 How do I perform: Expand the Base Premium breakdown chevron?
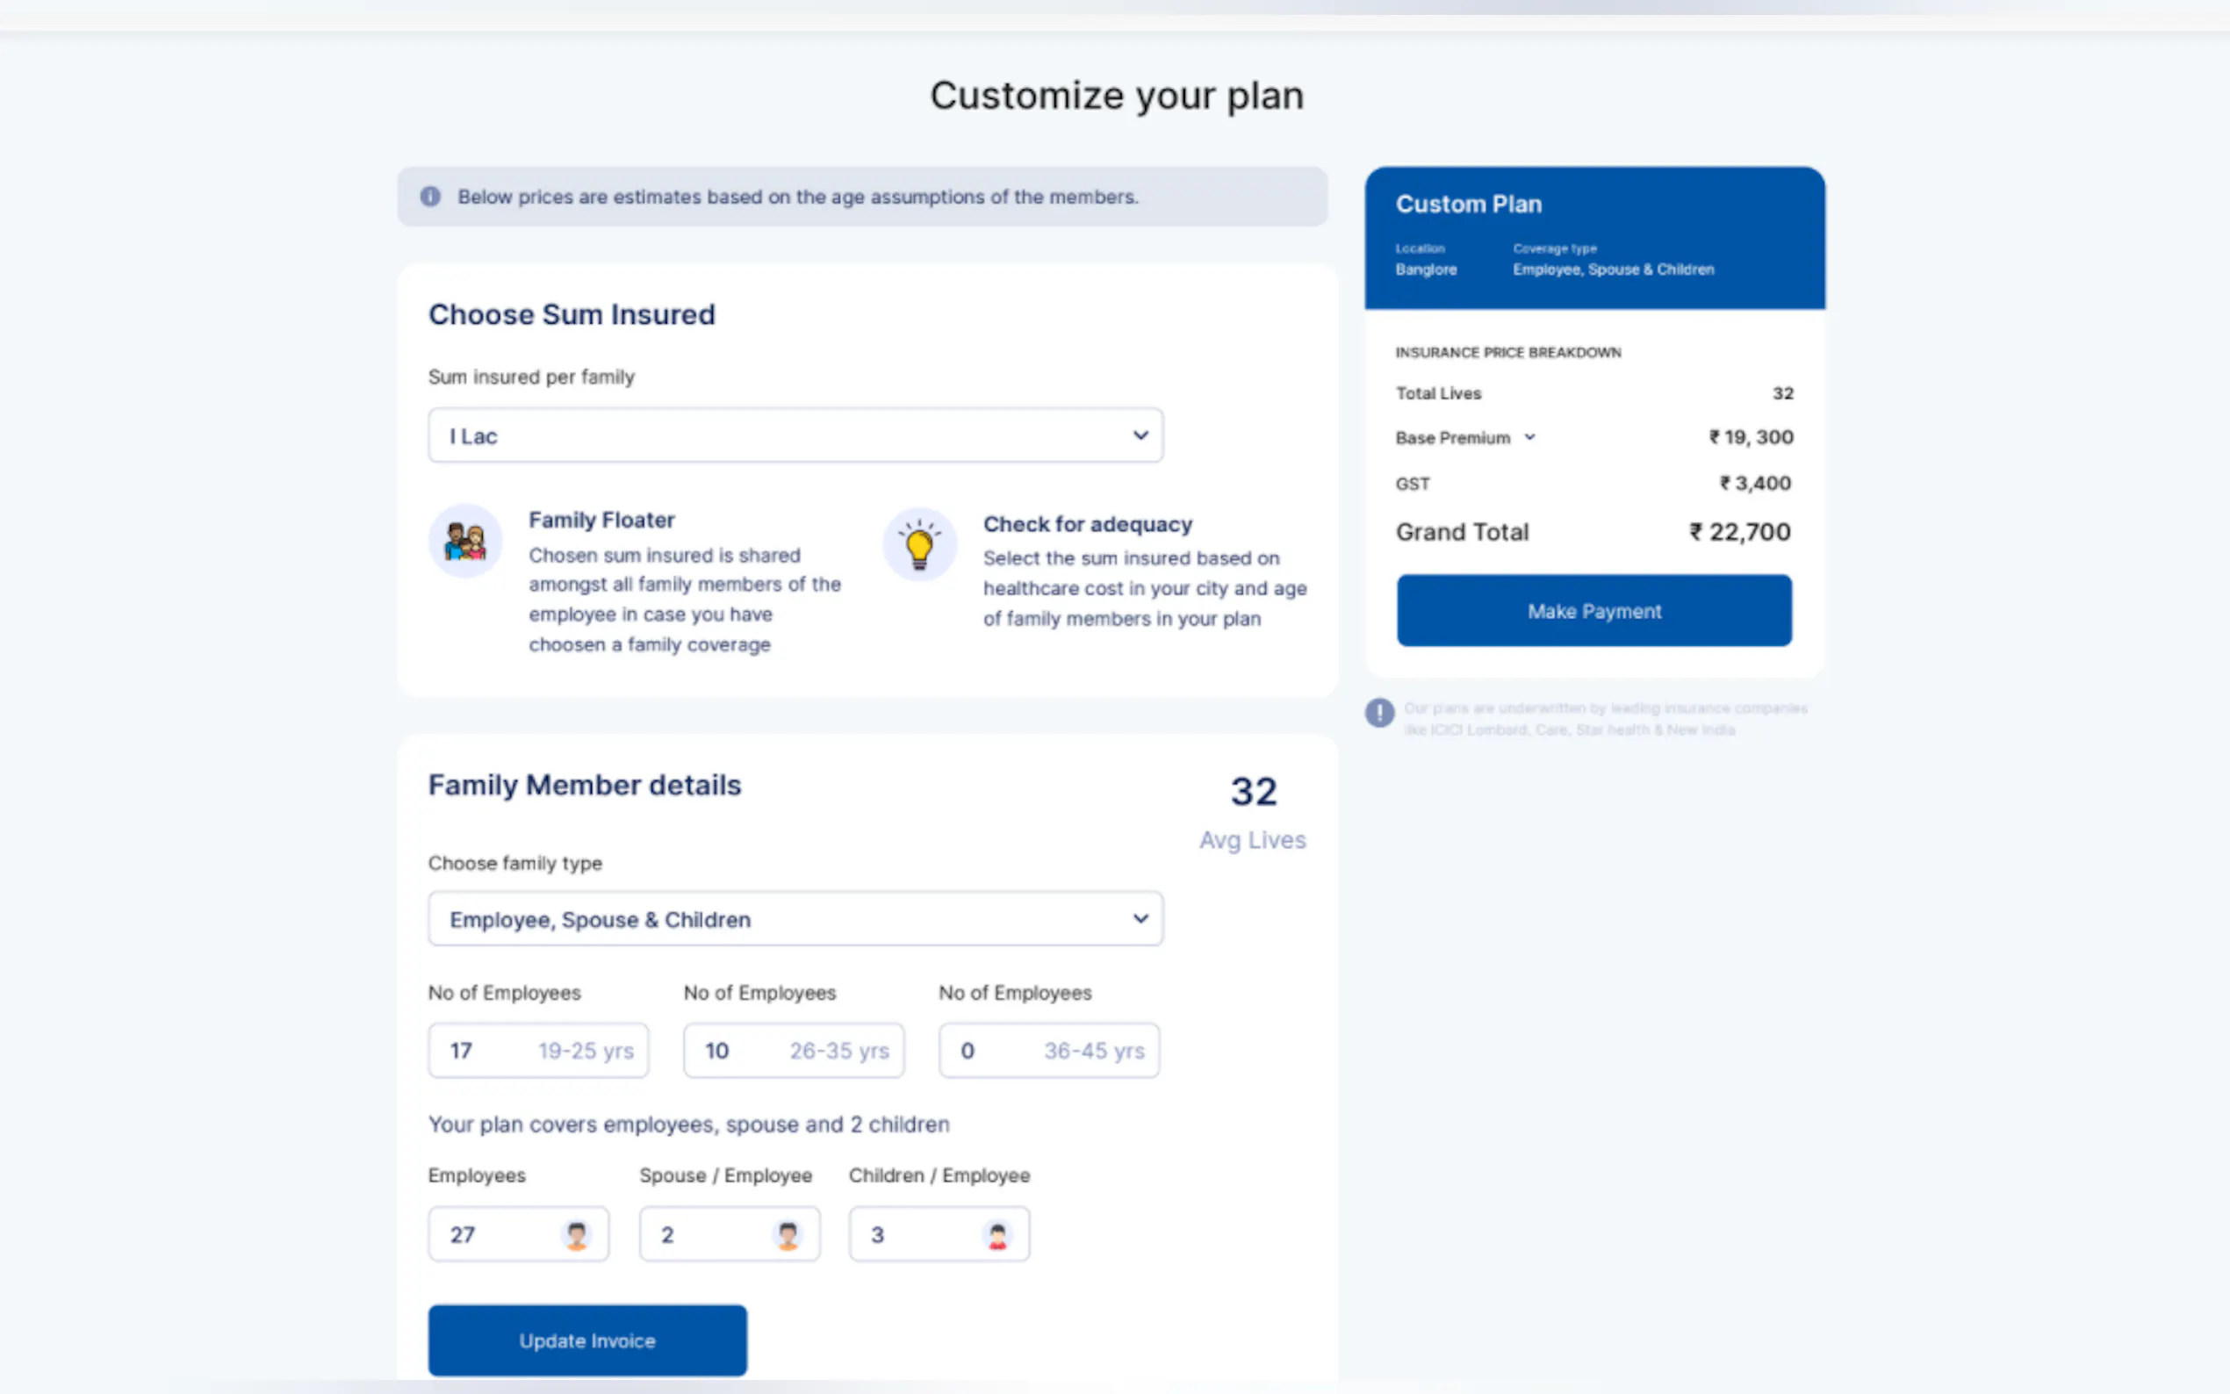click(1529, 437)
